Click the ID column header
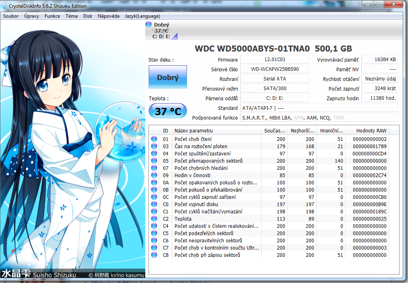The image size is (408, 283). coord(165,131)
